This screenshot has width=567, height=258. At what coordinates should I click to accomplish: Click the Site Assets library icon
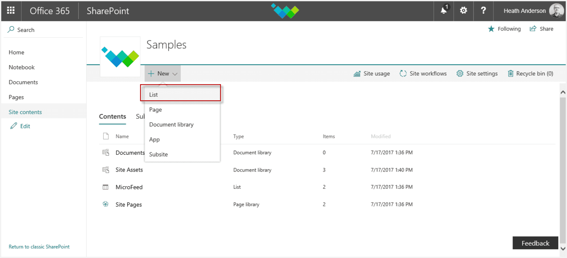point(106,170)
